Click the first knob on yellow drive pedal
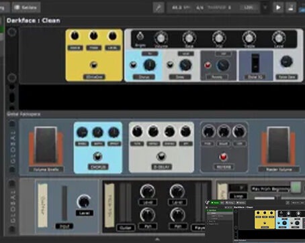Image resolution: width=305 pixels, height=243 pixels. 75,36
